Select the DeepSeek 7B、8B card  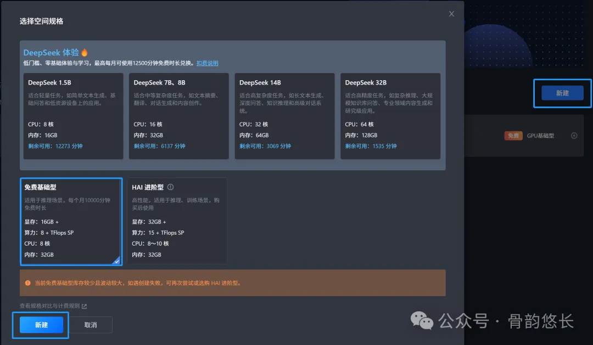pos(179,116)
